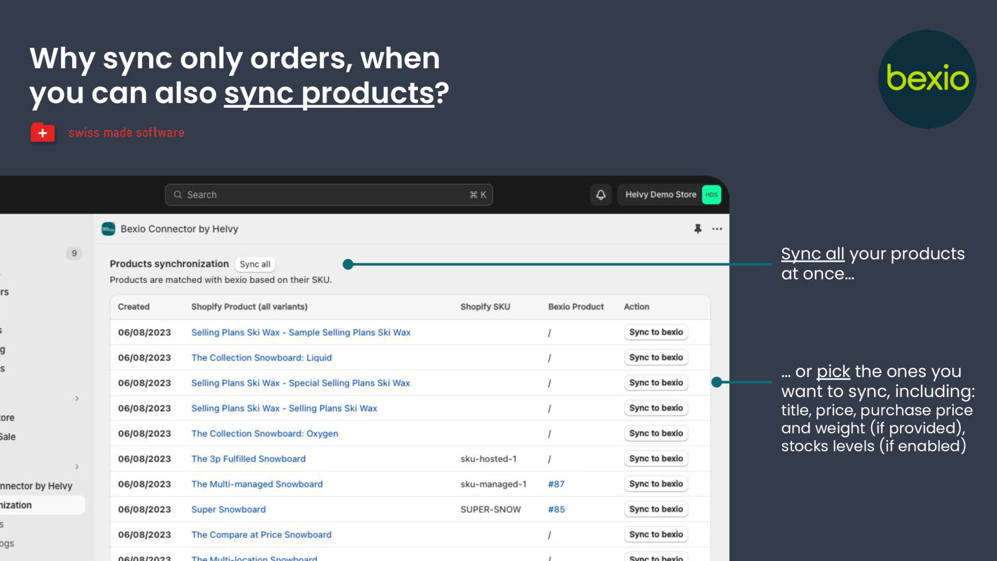Screen dimensions: 997x561
Task: Sync Selling Plans Ski Wax row to bexio
Action: coord(656,408)
